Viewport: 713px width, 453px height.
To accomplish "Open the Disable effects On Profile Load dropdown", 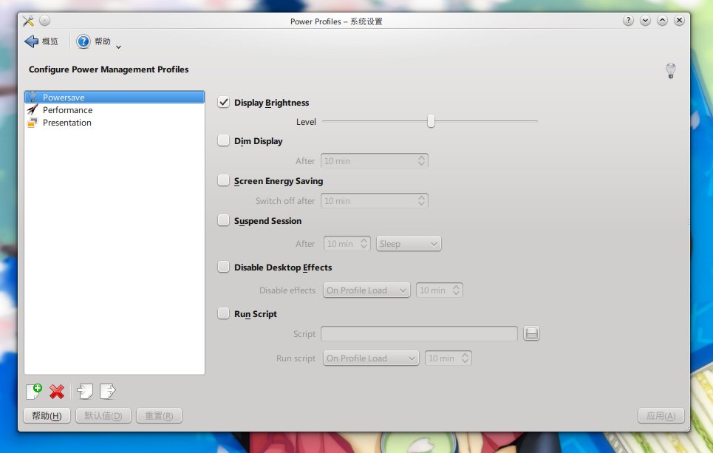I will (366, 290).
